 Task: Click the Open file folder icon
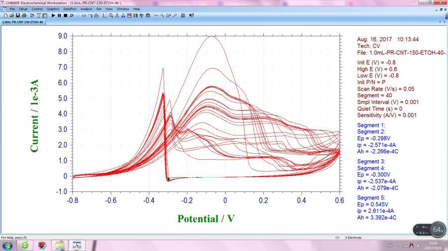click(12, 15)
